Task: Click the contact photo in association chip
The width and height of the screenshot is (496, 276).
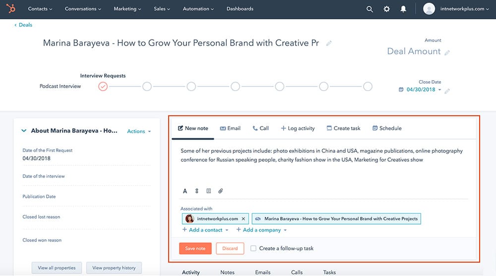Action: pos(190,219)
